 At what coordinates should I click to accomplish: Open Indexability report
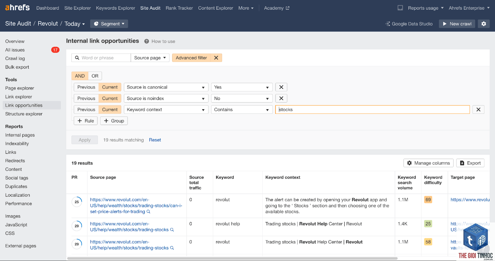tap(17, 143)
